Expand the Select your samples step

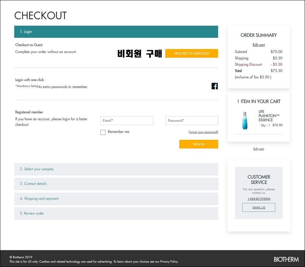point(116,169)
